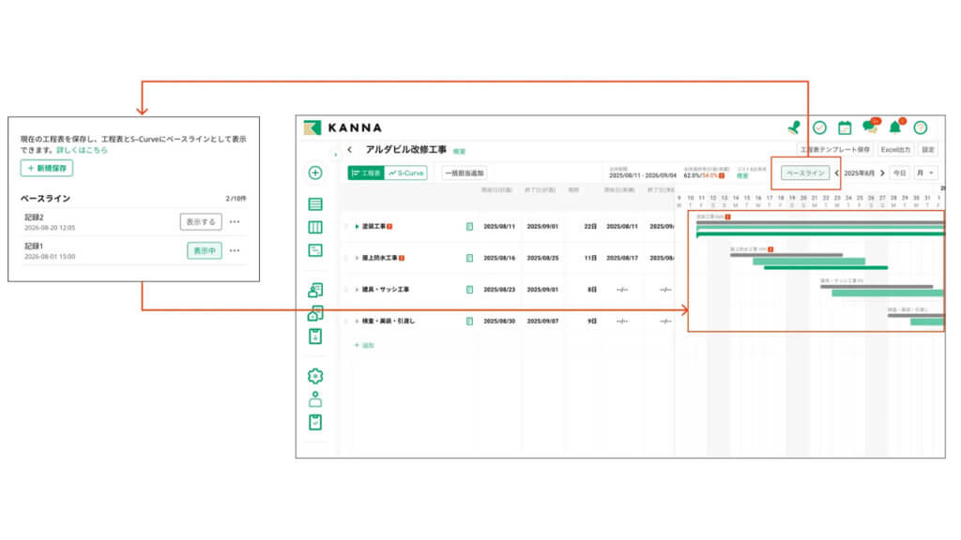Click the ベースライン button
This screenshot has height=540, width=961.
[804, 173]
